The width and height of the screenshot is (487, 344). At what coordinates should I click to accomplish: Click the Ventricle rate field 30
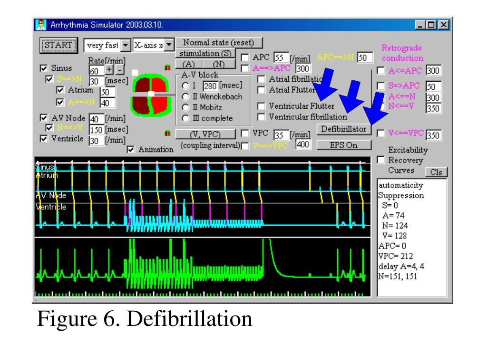pos(96,141)
